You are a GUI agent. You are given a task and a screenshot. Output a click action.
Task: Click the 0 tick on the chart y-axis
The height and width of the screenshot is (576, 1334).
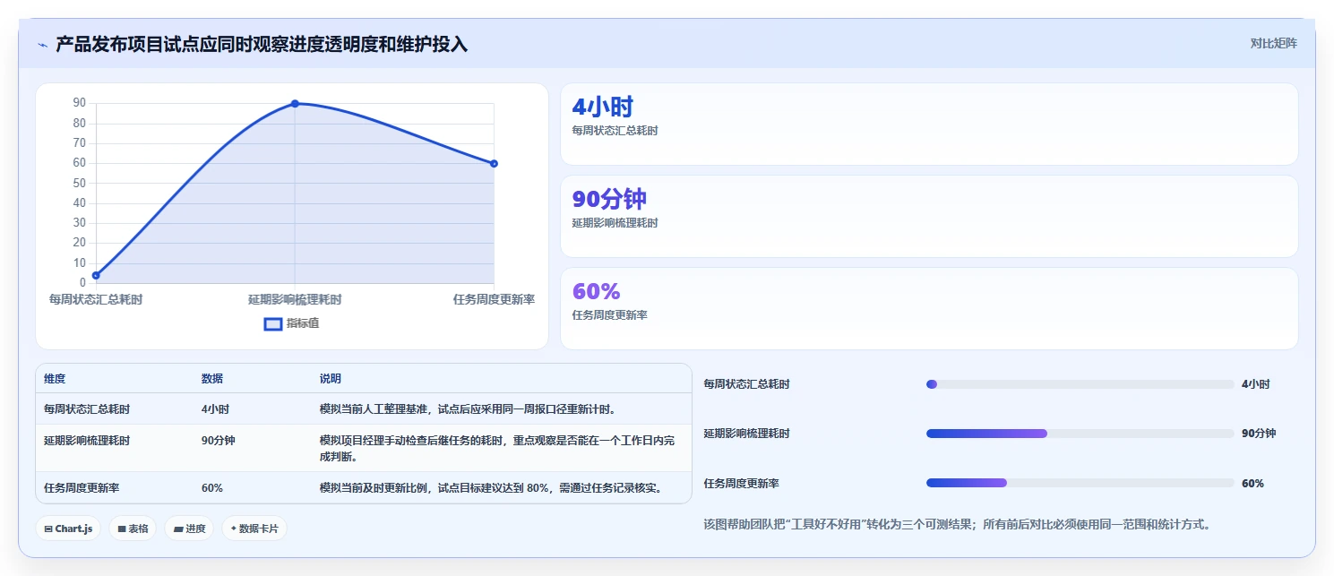tap(82, 283)
